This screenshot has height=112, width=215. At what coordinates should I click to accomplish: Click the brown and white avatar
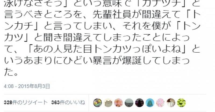click(171, 103)
